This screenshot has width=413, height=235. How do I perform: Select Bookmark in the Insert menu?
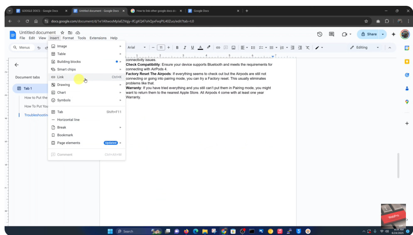click(86, 135)
